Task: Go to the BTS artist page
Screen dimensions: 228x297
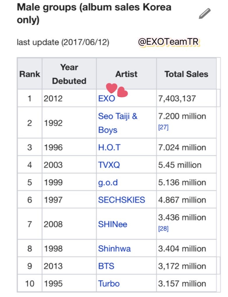Action: click(x=106, y=266)
